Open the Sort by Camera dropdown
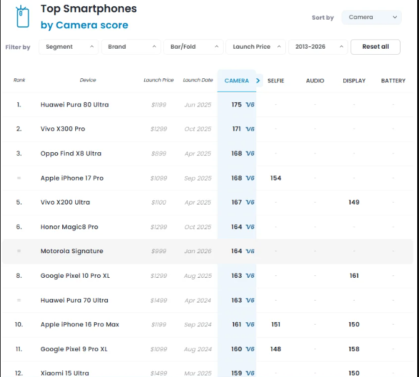The width and height of the screenshot is (419, 377). click(x=372, y=17)
